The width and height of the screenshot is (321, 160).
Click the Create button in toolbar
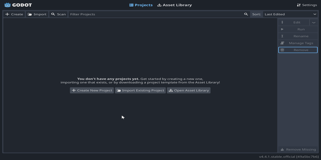pyautogui.click(x=14, y=14)
